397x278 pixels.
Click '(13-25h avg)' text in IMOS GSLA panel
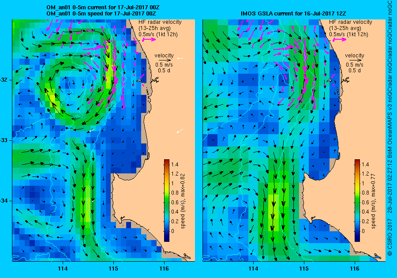pos(345,28)
